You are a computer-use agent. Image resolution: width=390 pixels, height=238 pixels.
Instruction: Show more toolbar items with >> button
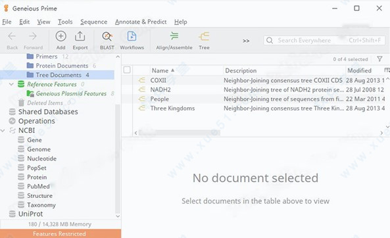pyautogui.click(x=246, y=41)
